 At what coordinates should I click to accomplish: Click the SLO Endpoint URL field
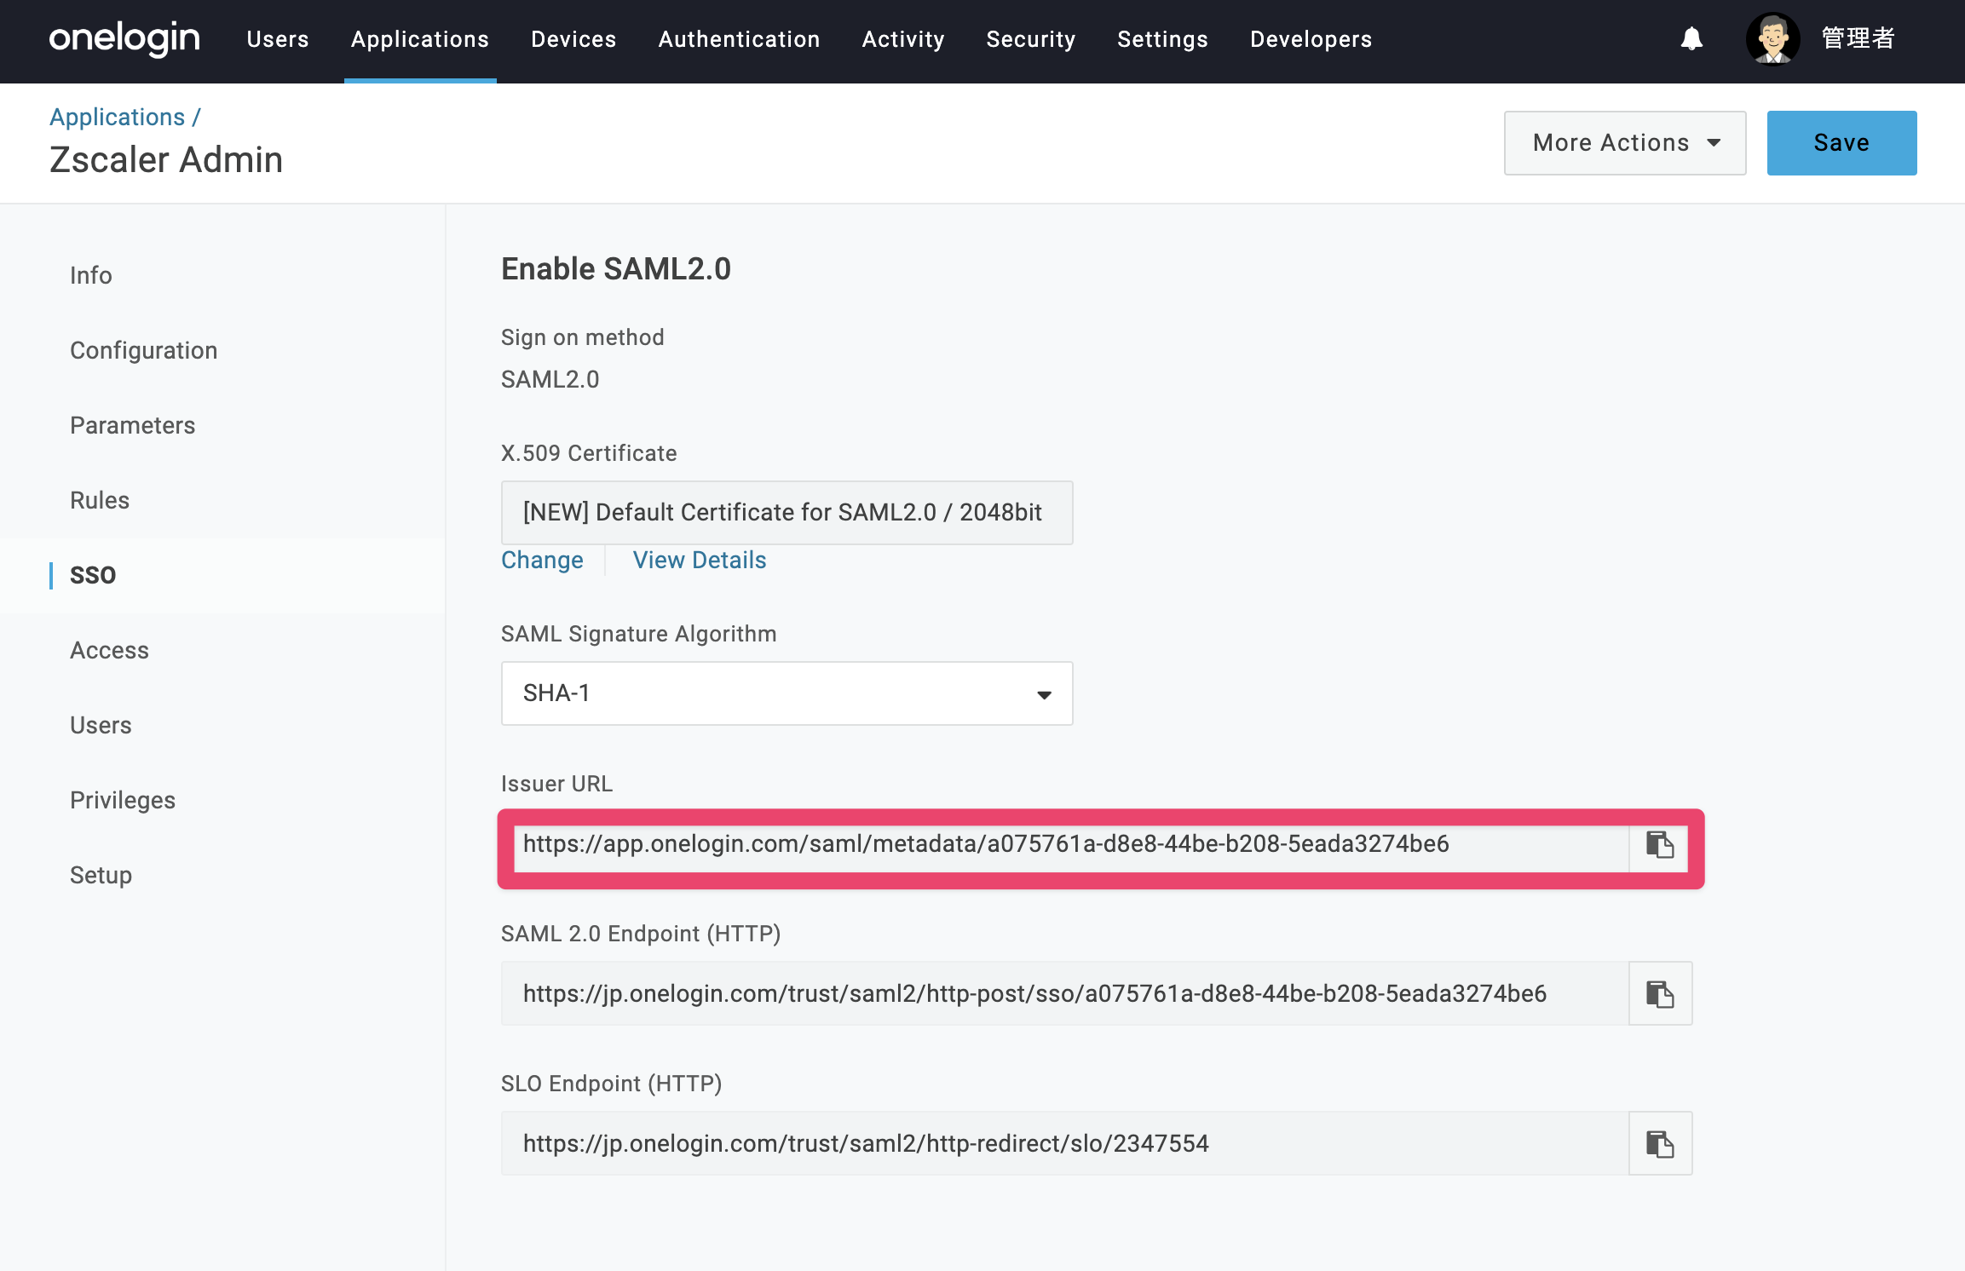pyautogui.click(x=1064, y=1143)
